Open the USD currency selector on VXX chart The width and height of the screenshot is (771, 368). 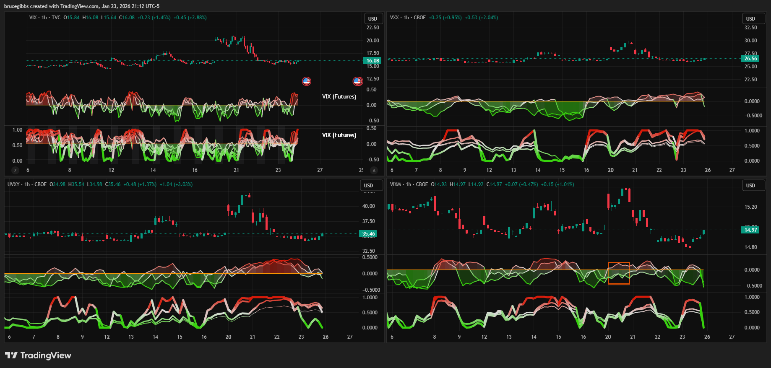point(750,19)
